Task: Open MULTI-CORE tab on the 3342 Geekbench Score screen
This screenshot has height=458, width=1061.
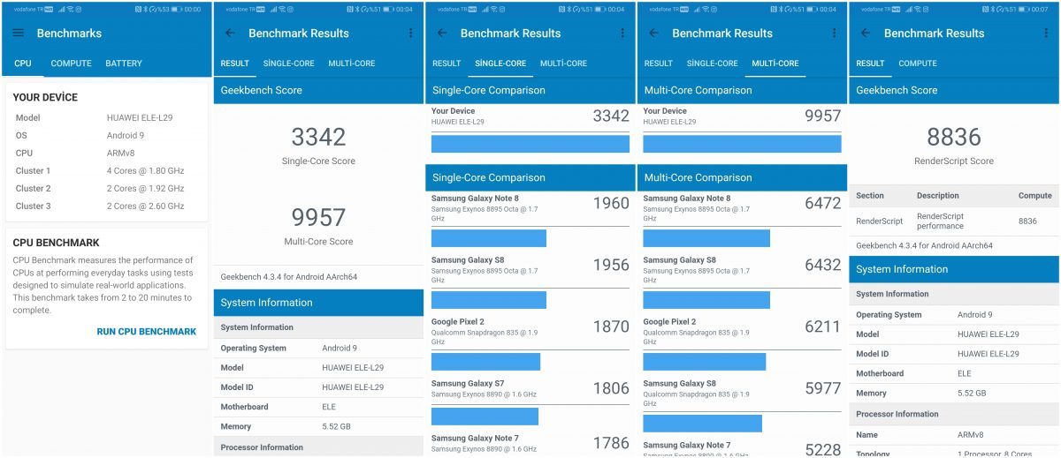Action: pyautogui.click(x=351, y=64)
